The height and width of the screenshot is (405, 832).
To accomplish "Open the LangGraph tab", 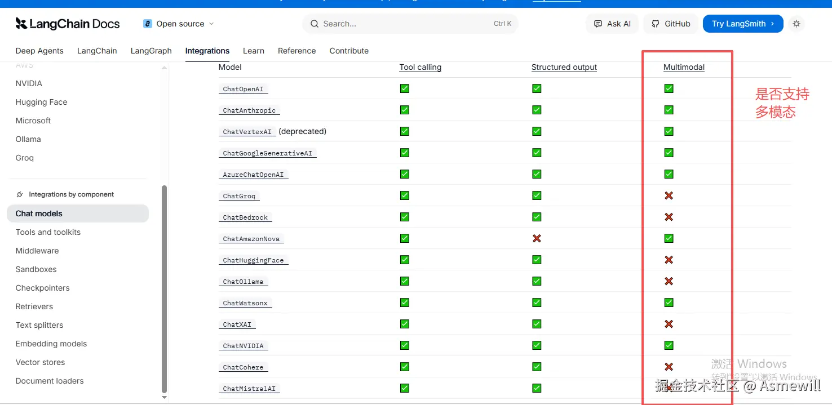I will (151, 51).
